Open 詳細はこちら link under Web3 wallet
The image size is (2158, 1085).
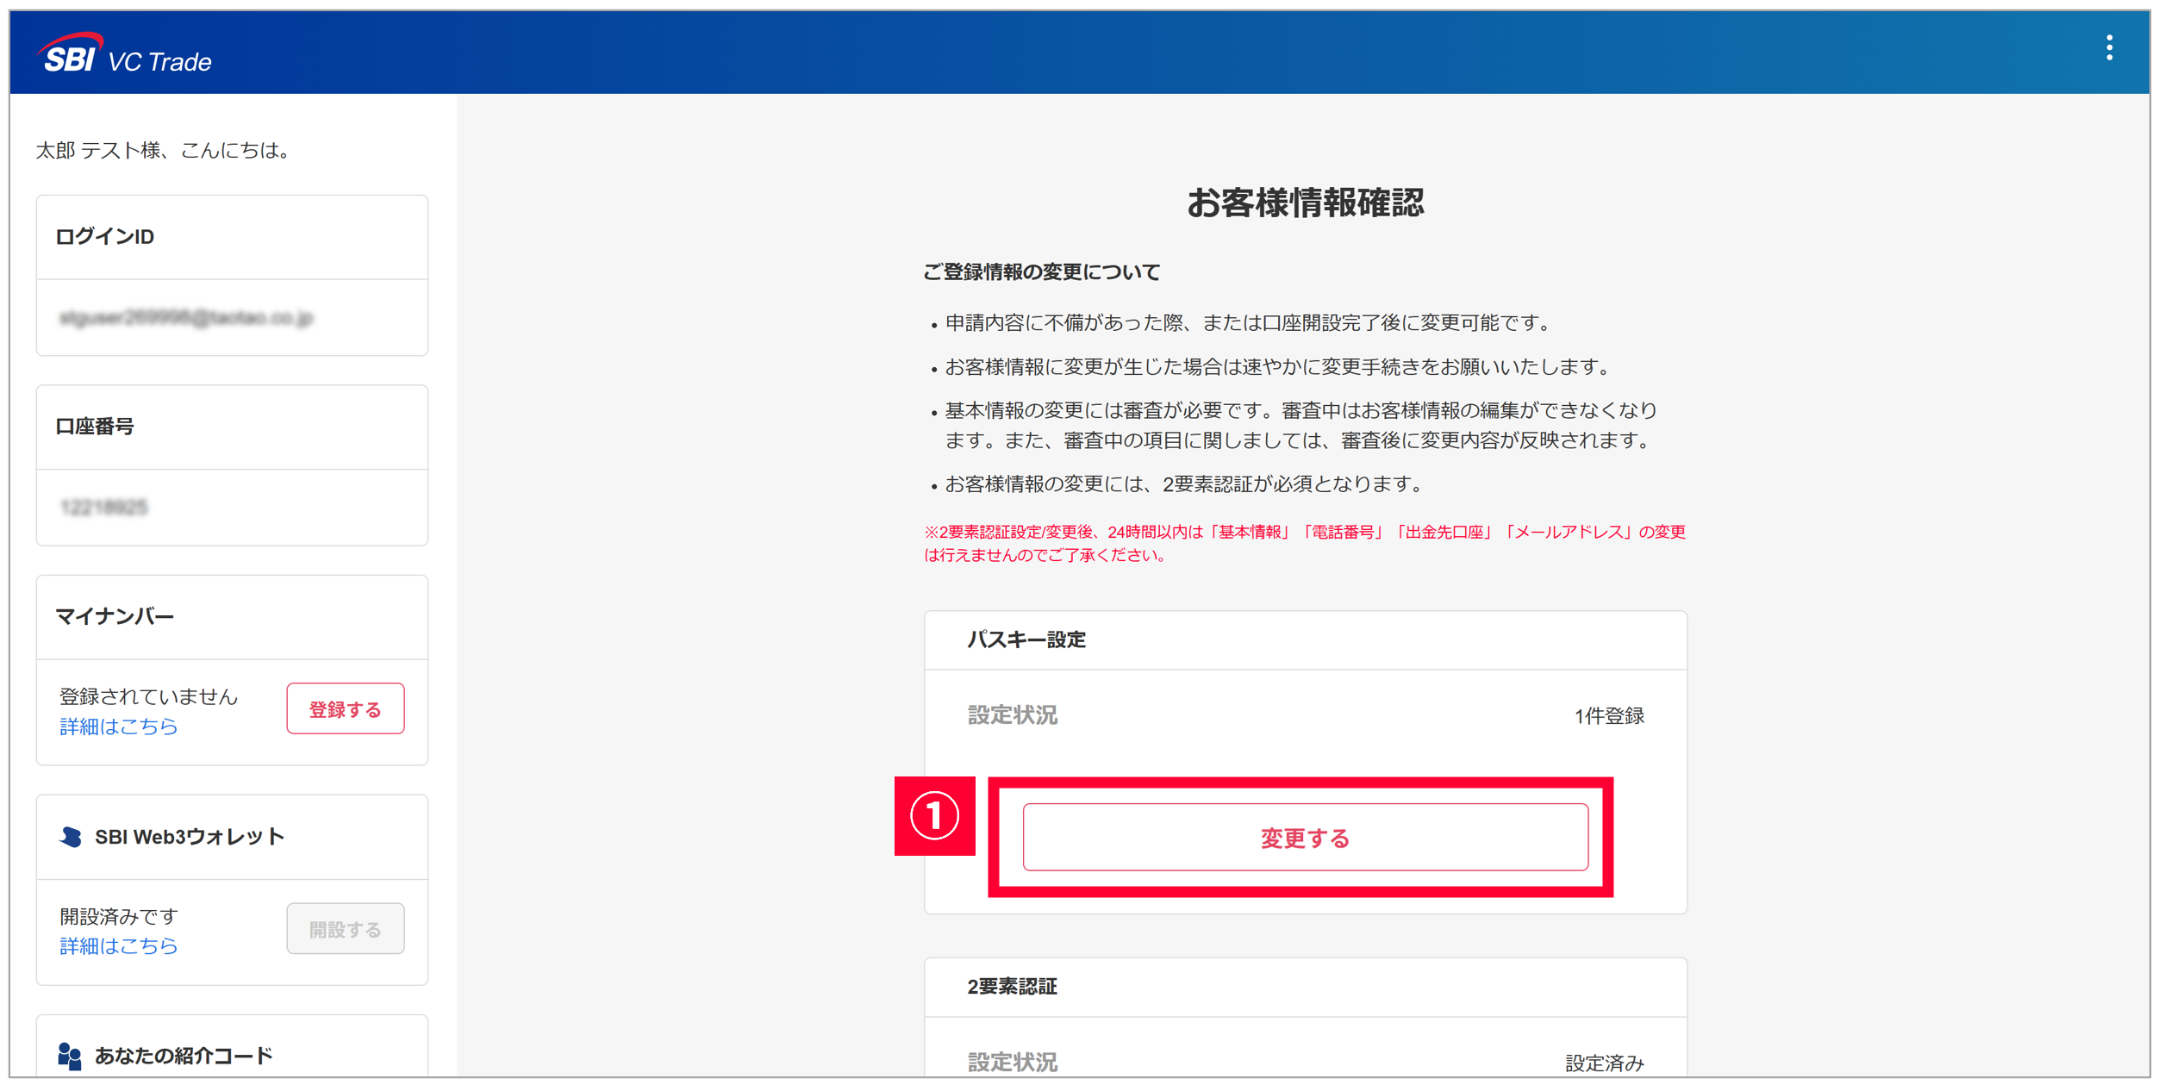pos(119,946)
